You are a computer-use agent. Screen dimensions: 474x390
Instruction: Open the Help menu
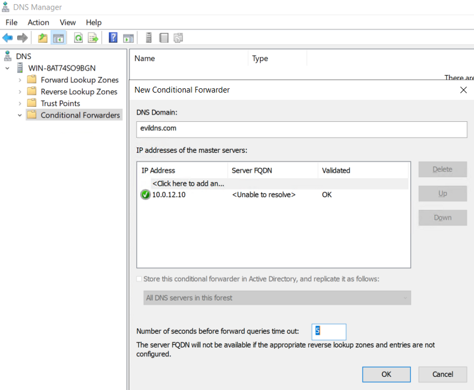(x=94, y=22)
